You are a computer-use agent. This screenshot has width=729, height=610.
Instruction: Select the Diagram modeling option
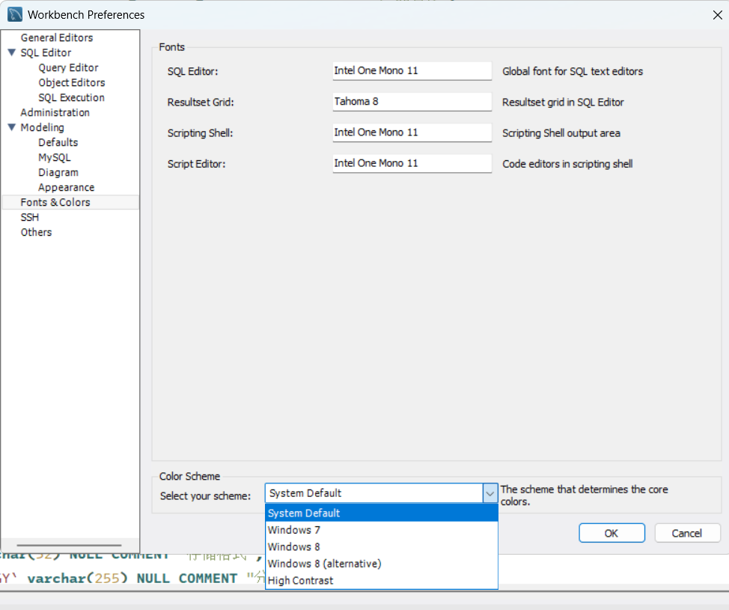tap(58, 172)
